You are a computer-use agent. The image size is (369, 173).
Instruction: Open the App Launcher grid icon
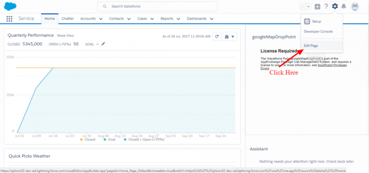[9, 19]
